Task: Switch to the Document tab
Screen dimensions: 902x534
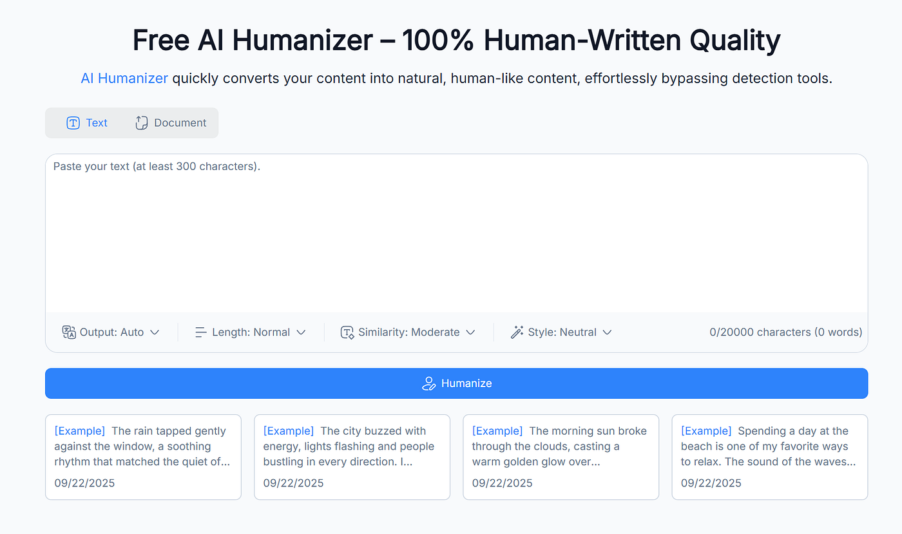Action: 171,123
